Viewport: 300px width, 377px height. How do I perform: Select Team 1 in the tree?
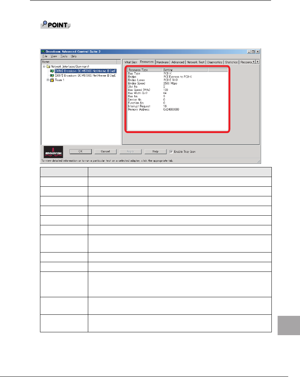click(60, 80)
